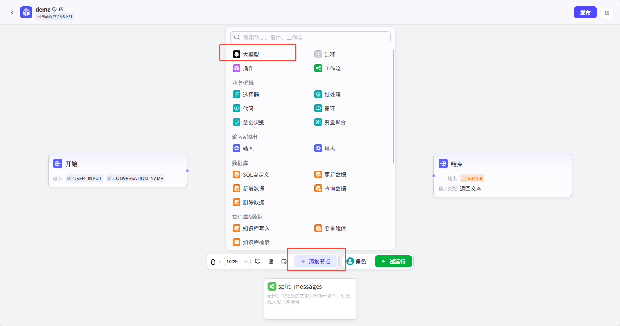Select the 代码 code node icon

coord(237,109)
